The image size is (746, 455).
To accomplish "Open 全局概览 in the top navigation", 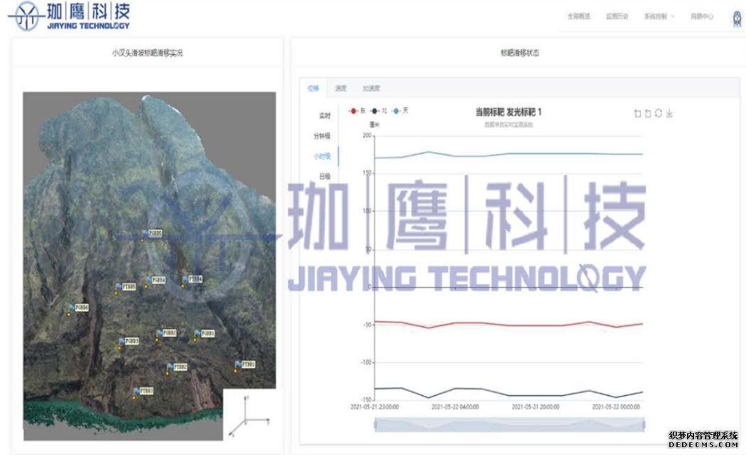I will (578, 16).
